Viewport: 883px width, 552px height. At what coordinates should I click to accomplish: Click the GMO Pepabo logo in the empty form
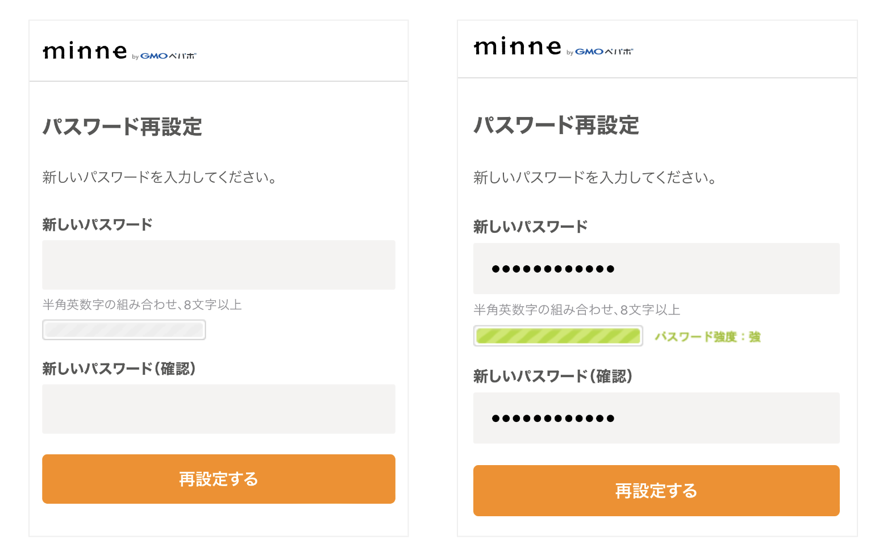(x=164, y=56)
